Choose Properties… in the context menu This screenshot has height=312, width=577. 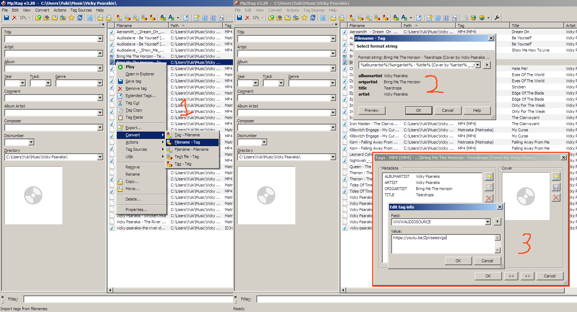pos(141,210)
